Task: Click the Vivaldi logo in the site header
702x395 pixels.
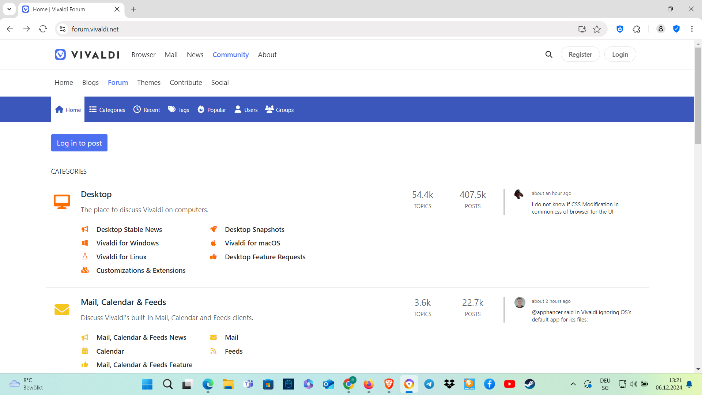Action: point(87,54)
